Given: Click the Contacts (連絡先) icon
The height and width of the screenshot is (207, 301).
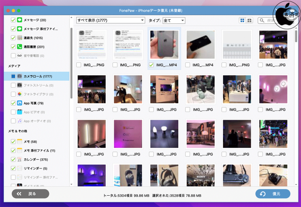Looking at the screenshot, I should [x=19, y=38].
